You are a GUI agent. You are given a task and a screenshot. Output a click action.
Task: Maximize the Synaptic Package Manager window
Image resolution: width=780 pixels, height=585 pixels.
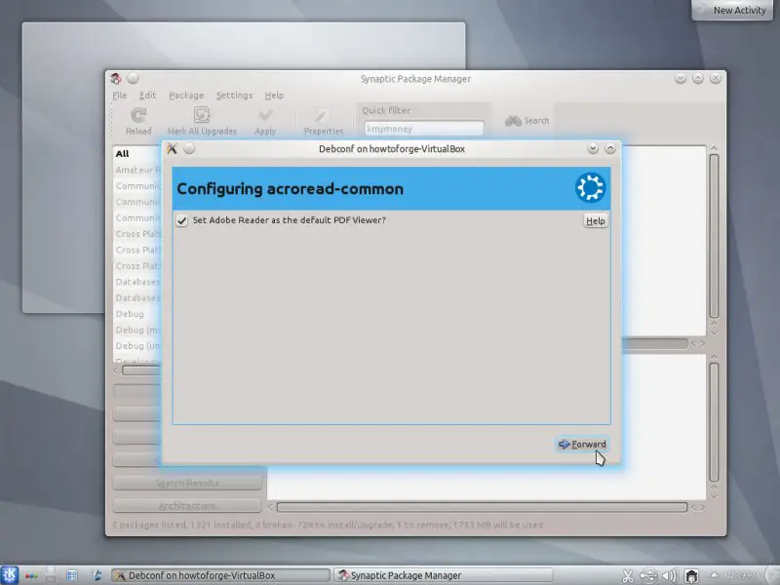pos(698,78)
